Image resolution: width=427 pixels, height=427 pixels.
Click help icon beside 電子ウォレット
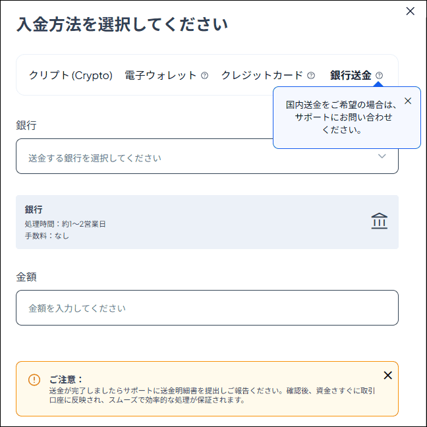click(204, 76)
